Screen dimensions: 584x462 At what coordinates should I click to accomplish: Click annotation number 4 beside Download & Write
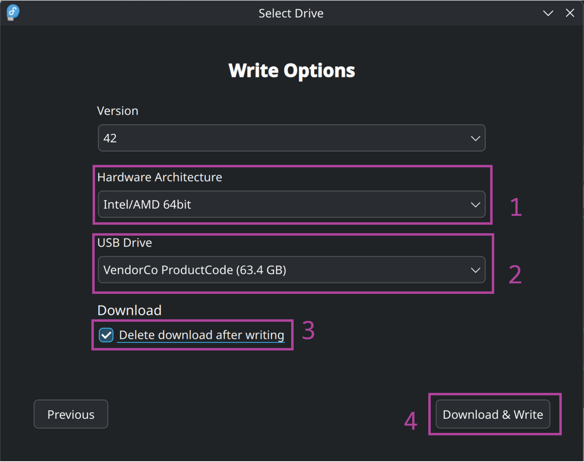coord(410,421)
